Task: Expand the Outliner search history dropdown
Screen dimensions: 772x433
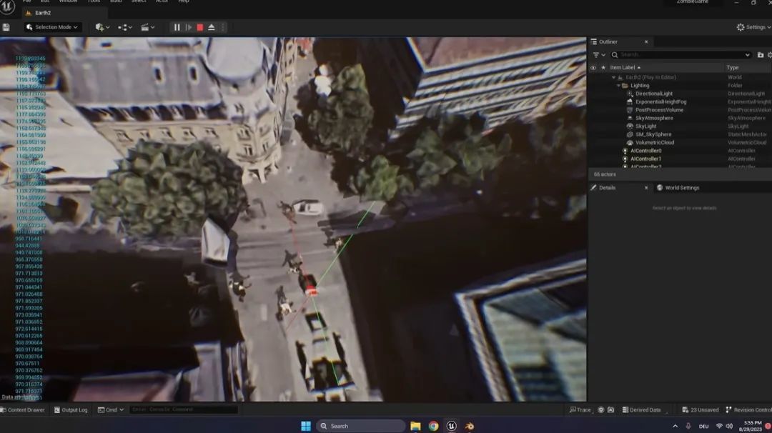Action: pos(748,54)
